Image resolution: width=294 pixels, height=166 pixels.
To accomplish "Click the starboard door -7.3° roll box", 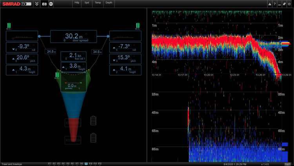I will pyautogui.click(x=125, y=47).
